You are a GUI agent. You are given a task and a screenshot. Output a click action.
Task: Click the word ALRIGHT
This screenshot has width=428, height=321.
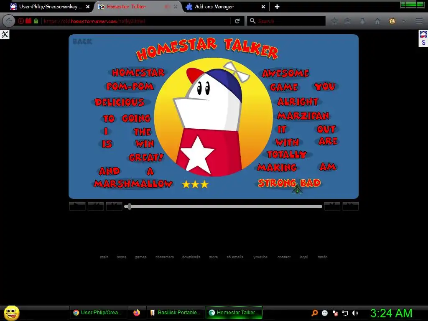tap(298, 102)
